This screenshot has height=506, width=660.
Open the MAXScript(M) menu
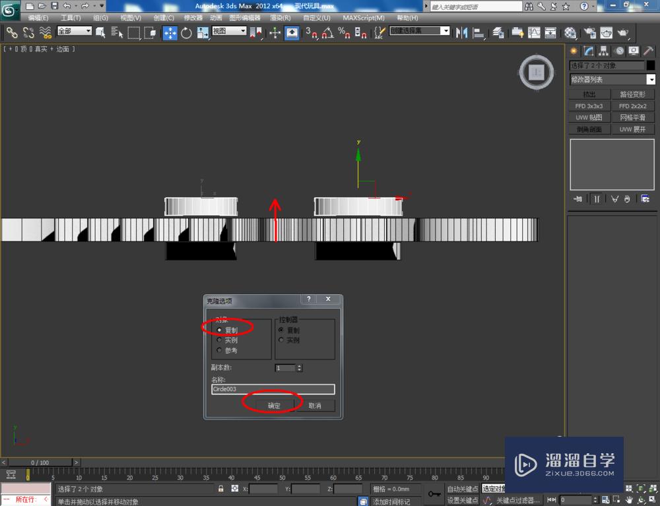pyautogui.click(x=363, y=18)
